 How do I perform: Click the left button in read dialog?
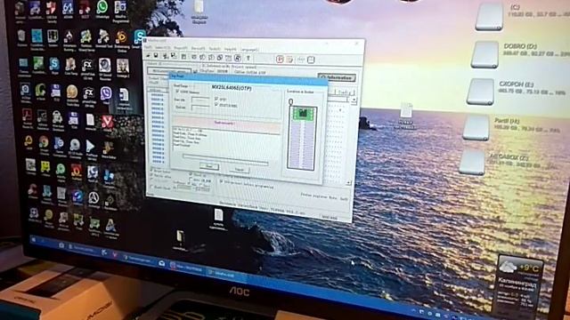[x=209, y=166]
